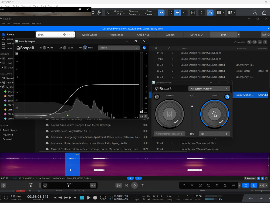The image size is (270, 203).
Task: Click the S solo-channel effect button
Action: pyautogui.click(x=208, y=185)
